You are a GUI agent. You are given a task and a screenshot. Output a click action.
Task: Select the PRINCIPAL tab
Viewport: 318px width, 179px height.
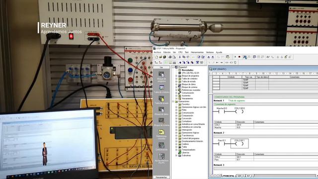229,176
